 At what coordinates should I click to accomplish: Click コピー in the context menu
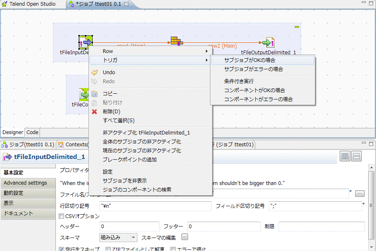click(150, 94)
